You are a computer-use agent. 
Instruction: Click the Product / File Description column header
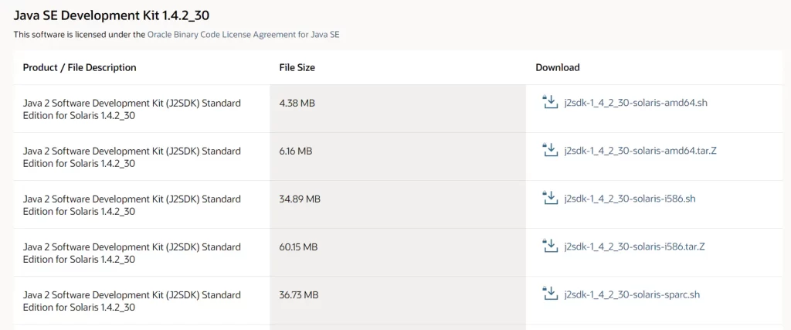pyautogui.click(x=80, y=67)
